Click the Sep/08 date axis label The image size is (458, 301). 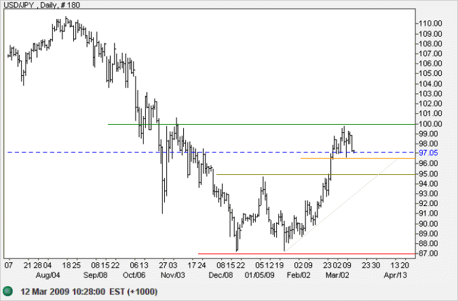point(95,275)
